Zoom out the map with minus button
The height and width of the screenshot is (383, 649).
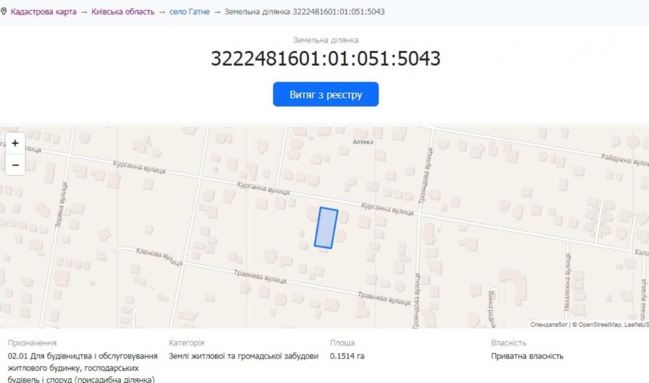coord(15,165)
